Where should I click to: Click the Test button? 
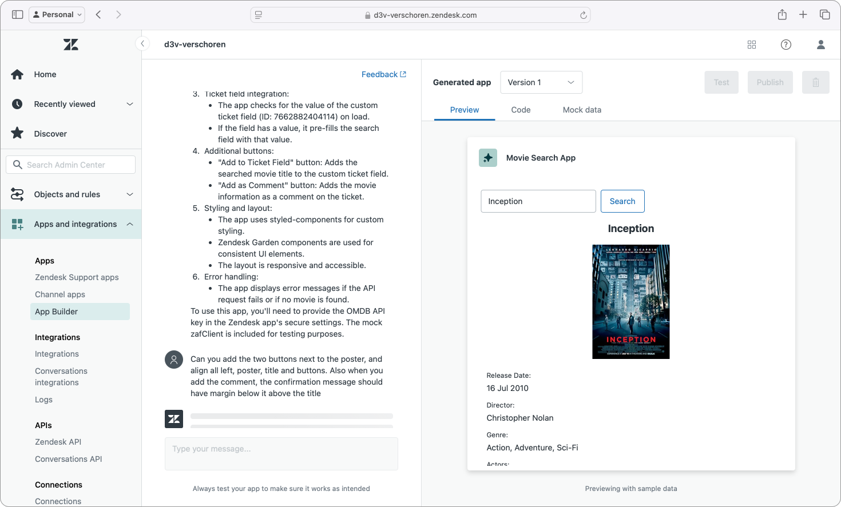tap(721, 82)
